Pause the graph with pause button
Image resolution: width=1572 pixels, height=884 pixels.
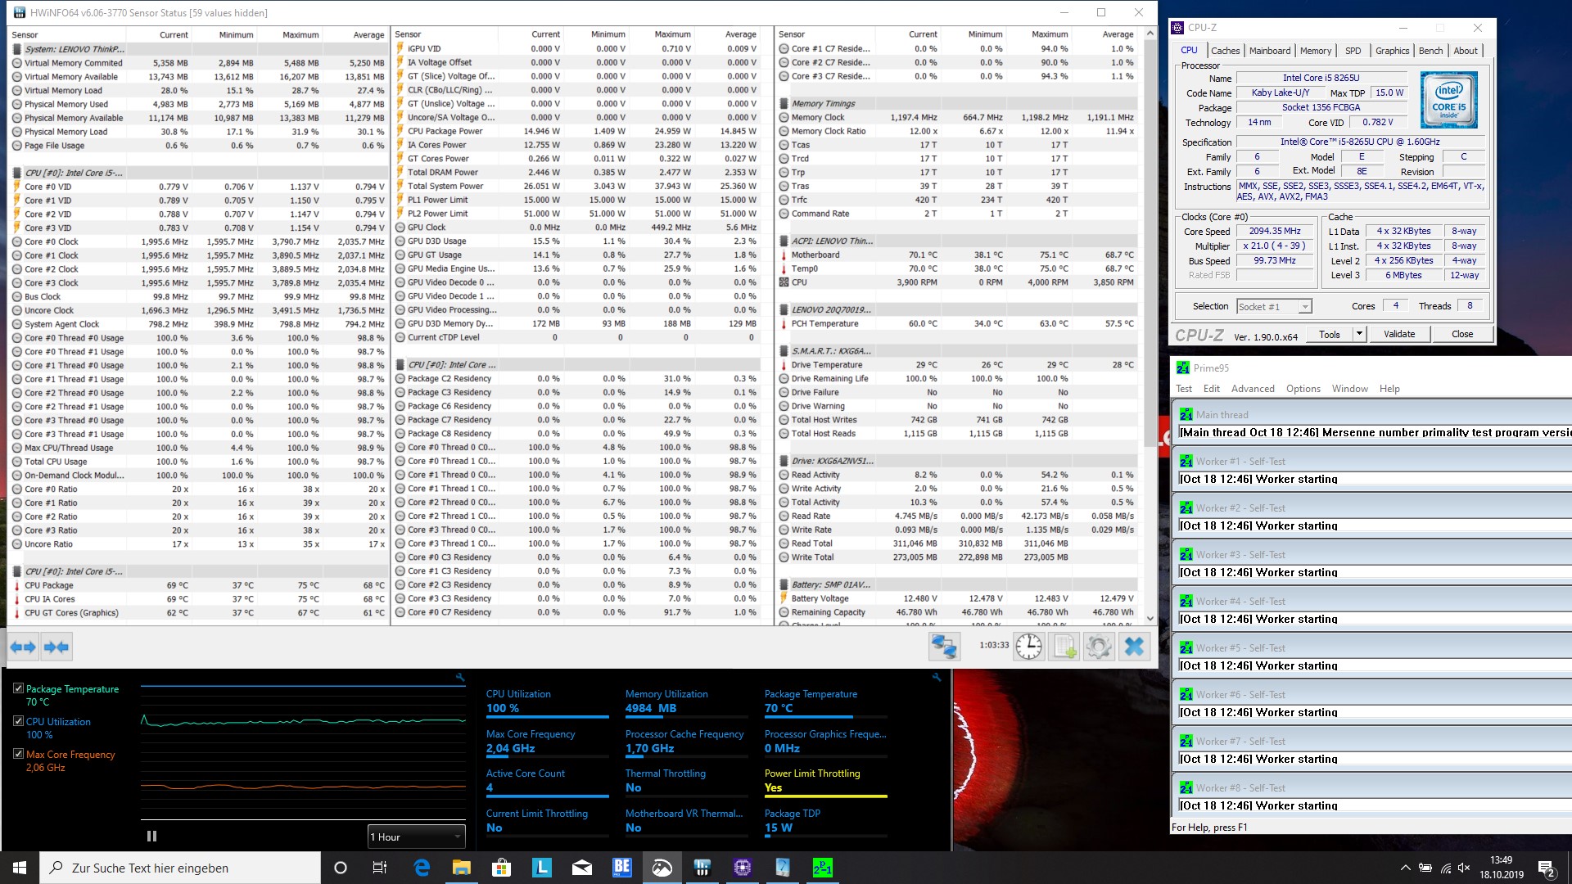(151, 836)
